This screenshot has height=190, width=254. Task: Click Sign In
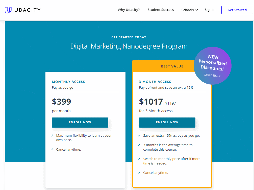(210, 10)
